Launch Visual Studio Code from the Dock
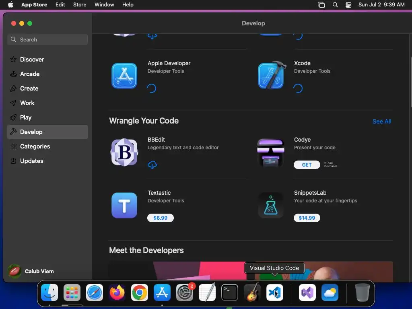The image size is (412, 309). pos(275,293)
